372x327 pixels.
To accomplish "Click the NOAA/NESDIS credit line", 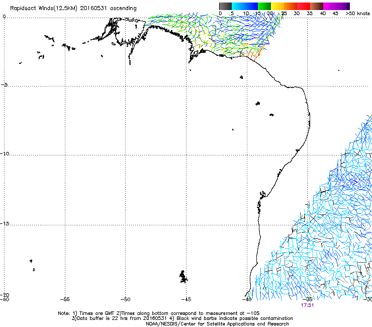I will (x=217, y=324).
